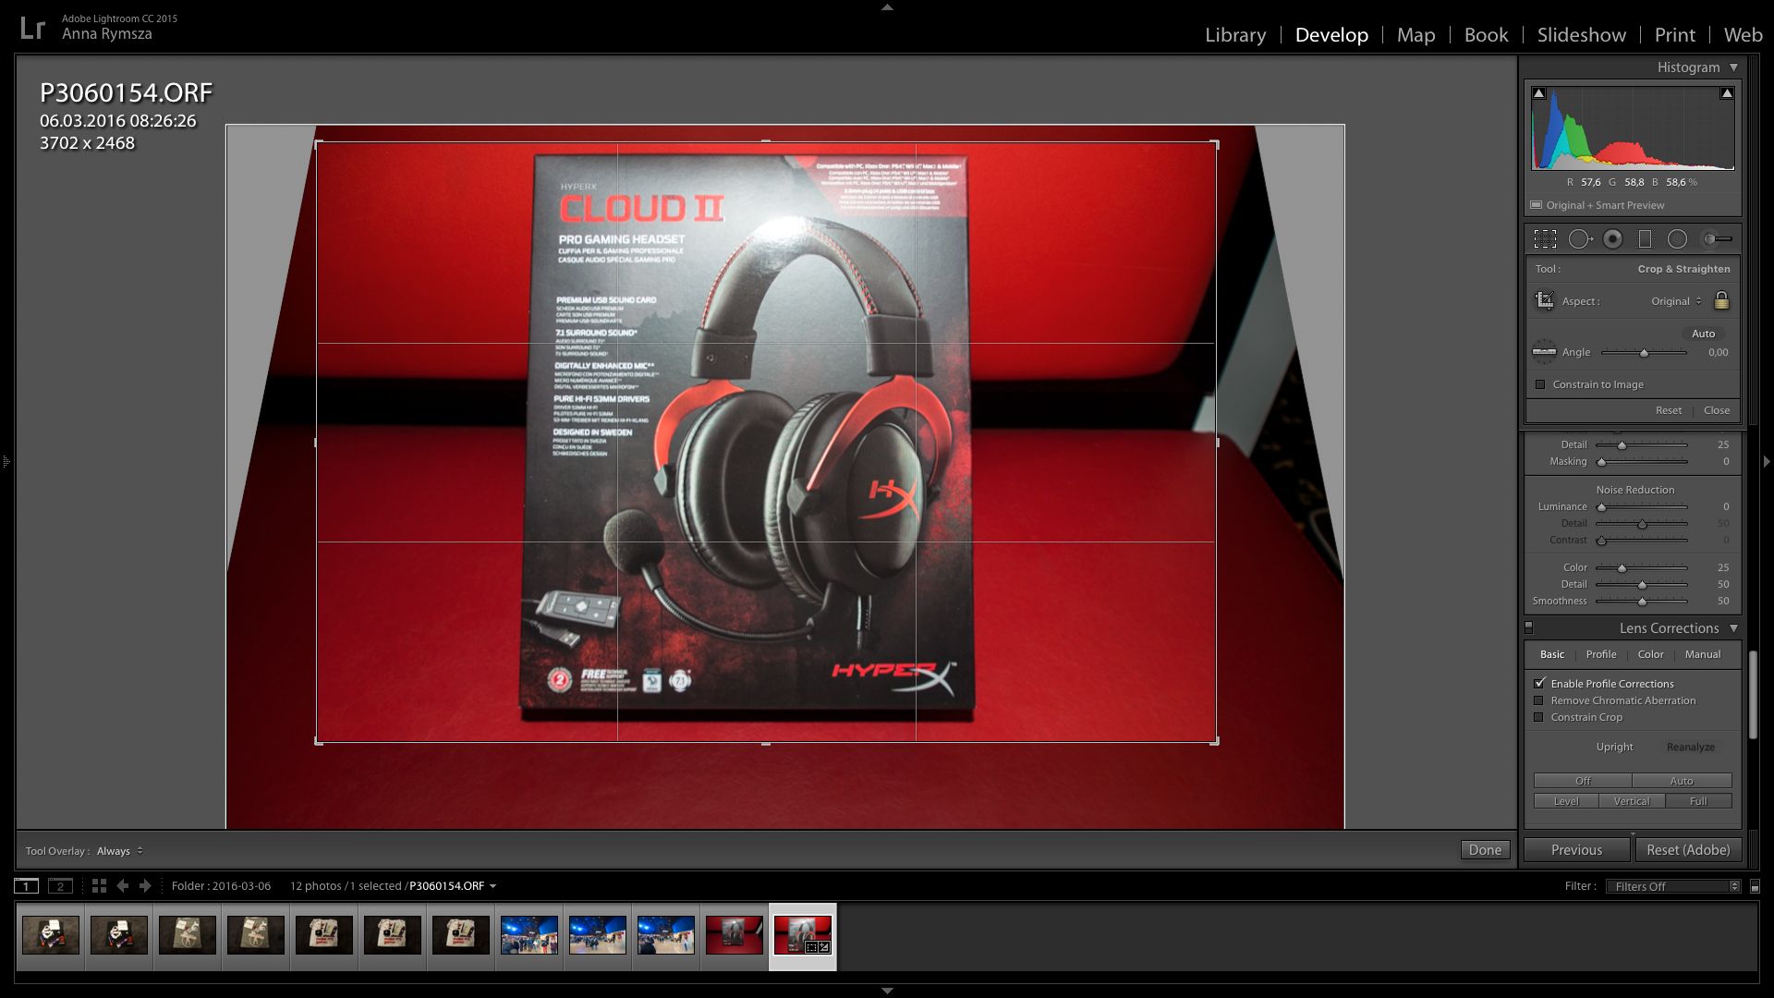The height and width of the screenshot is (998, 1774).
Task: Click the aspect ratio lock padlock
Action: (x=1721, y=301)
